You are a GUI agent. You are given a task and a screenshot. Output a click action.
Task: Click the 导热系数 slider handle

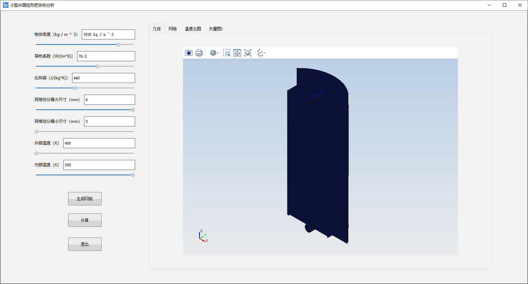coord(97,66)
